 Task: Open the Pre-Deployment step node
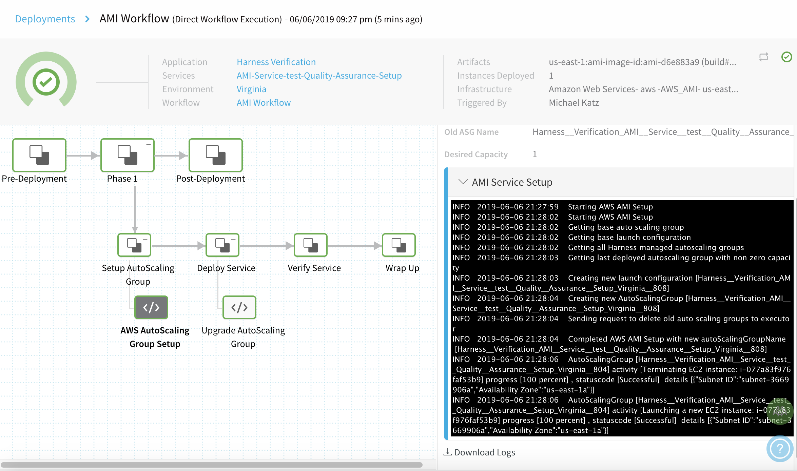click(39, 155)
